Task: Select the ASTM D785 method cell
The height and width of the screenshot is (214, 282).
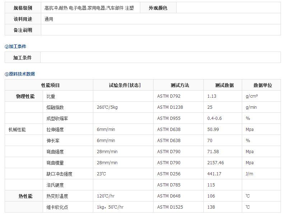Action: [x=179, y=185]
